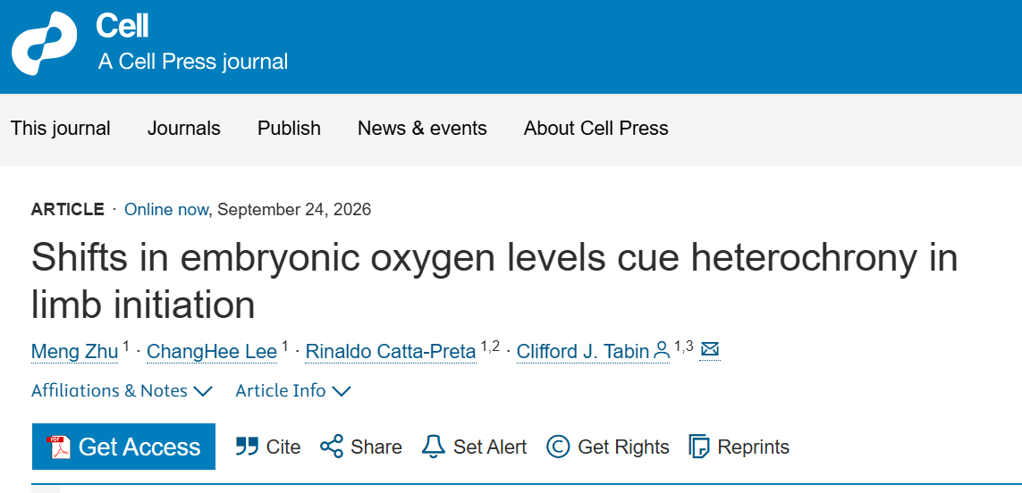Image resolution: width=1022 pixels, height=493 pixels.
Task: Click the Reprints document icon
Action: click(698, 447)
